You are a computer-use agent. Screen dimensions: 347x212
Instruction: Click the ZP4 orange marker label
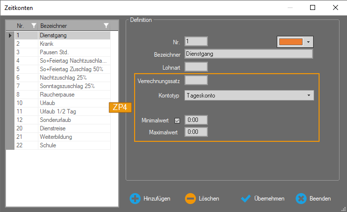point(120,107)
